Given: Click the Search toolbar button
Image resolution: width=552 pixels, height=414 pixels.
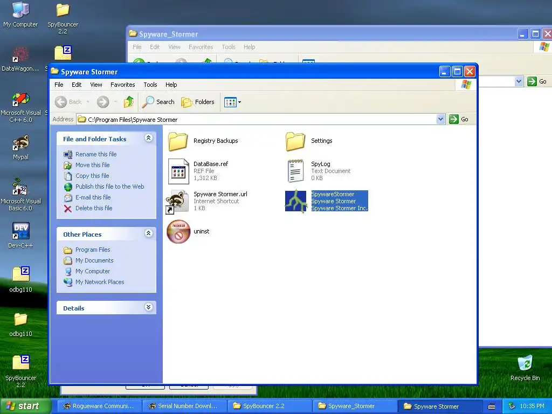Looking at the screenshot, I should tap(158, 102).
